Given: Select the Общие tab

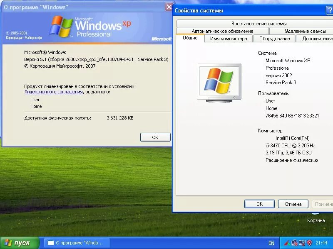Looking at the screenshot, I should tap(190, 38).
